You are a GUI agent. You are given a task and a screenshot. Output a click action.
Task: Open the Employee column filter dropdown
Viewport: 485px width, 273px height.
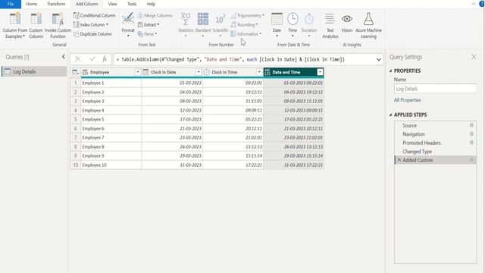(x=138, y=72)
